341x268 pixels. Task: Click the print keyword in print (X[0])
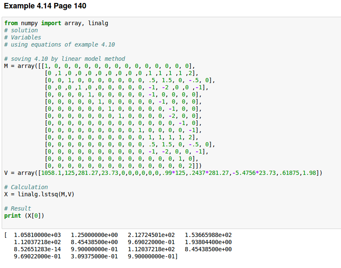point(13,216)
